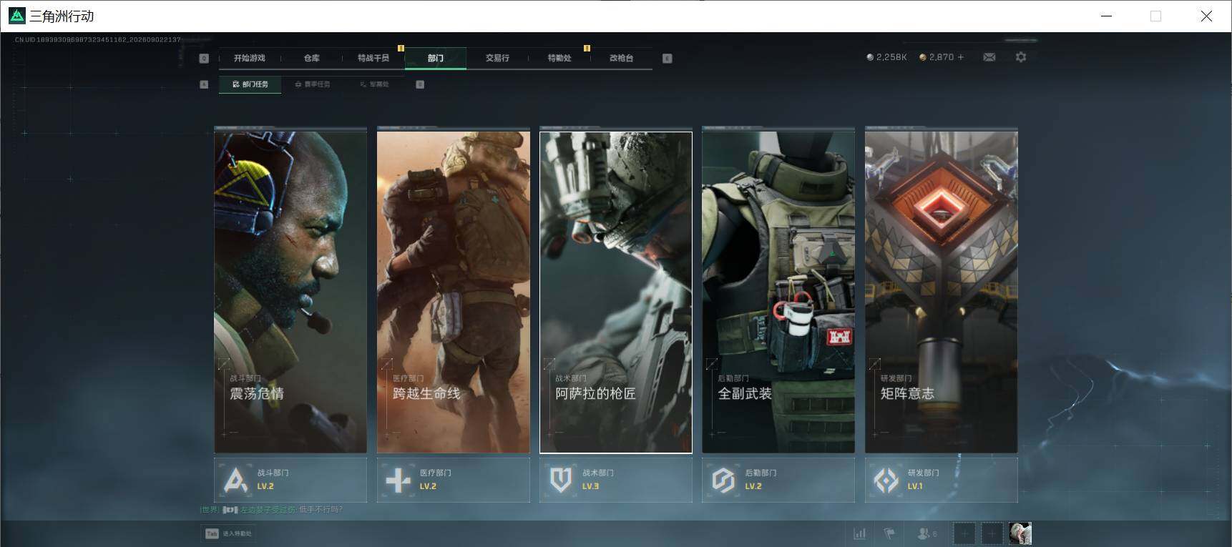
Task: Switch to the 改枪台 tab
Action: pos(621,58)
